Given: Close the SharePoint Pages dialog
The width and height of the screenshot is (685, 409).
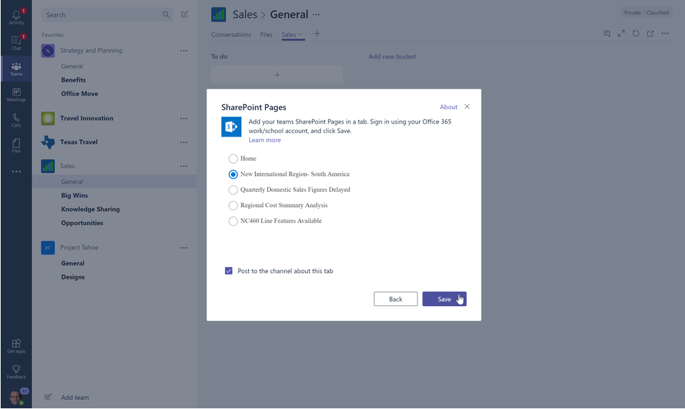Looking at the screenshot, I should pos(467,107).
